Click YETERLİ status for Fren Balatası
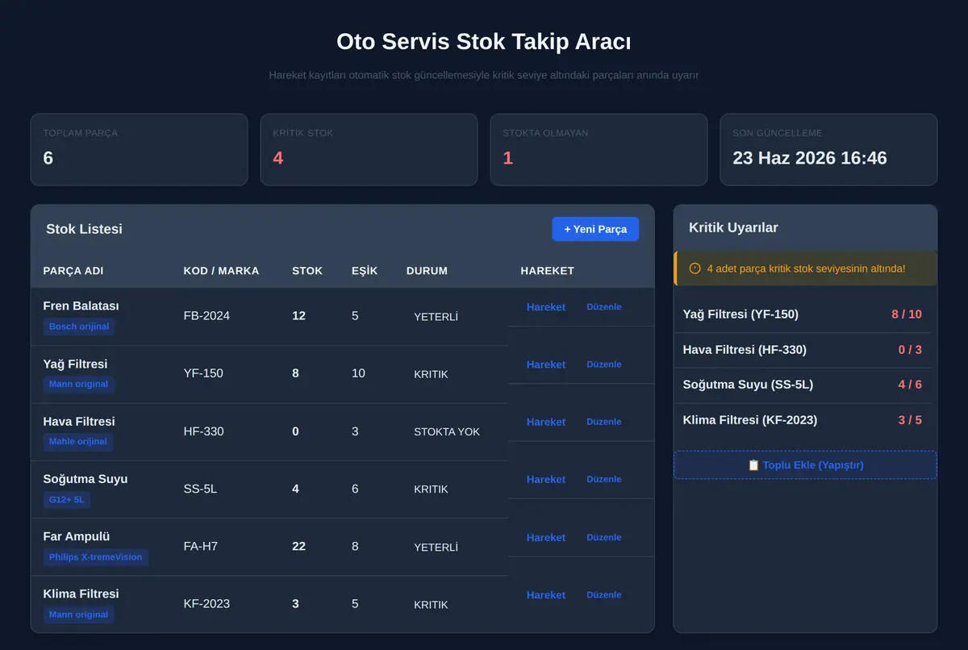The width and height of the screenshot is (968, 650). point(436,317)
